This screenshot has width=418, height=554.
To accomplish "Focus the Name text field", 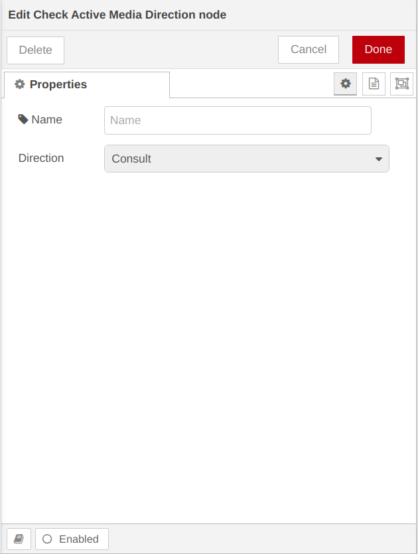I will [238, 120].
